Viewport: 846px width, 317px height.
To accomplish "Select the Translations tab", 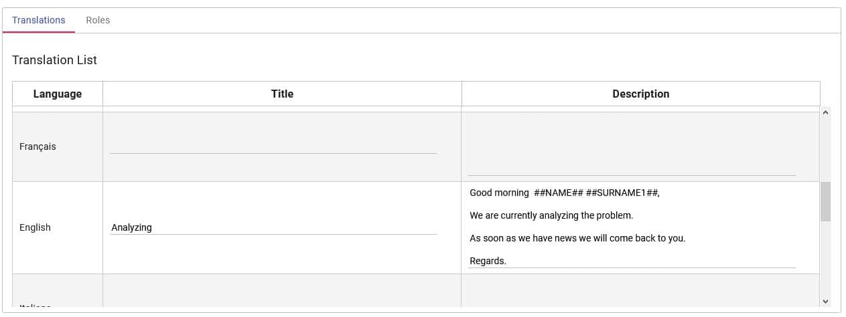I will coord(39,20).
